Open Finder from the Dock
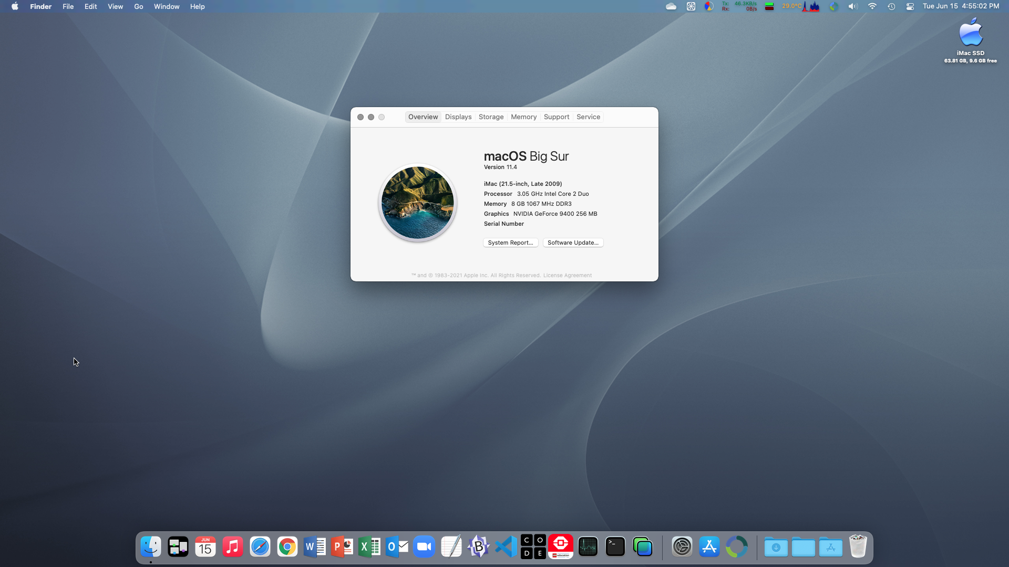This screenshot has height=567, width=1009. pos(151,547)
